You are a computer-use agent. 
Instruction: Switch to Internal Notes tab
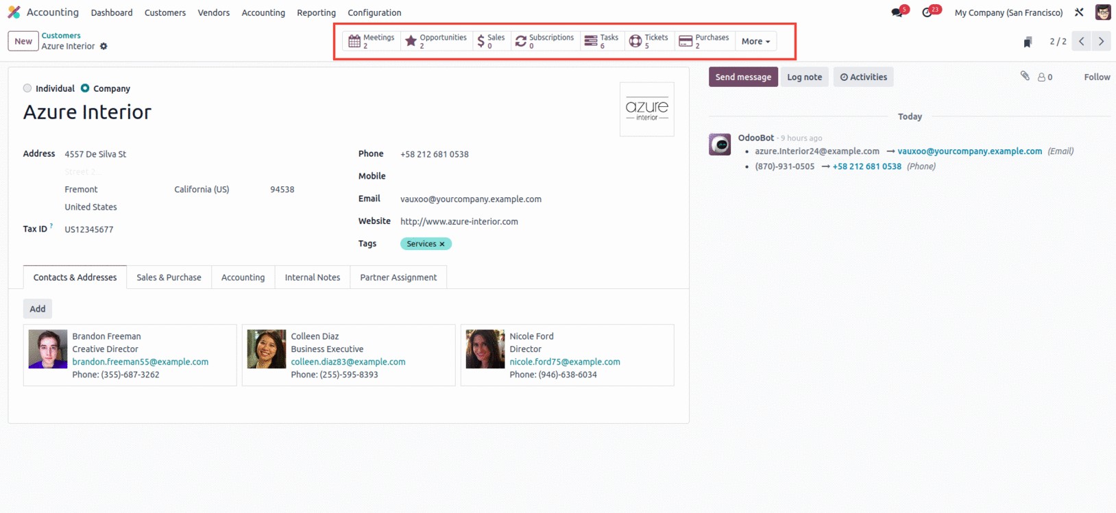tap(313, 277)
